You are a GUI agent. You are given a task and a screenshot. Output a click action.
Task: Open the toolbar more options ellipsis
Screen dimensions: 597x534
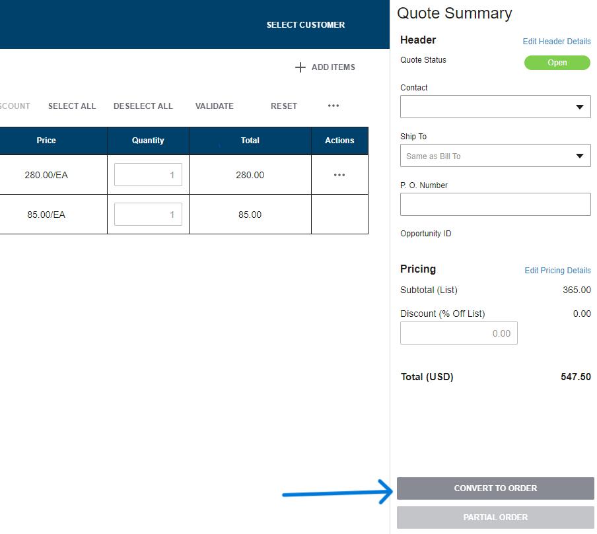tap(334, 106)
